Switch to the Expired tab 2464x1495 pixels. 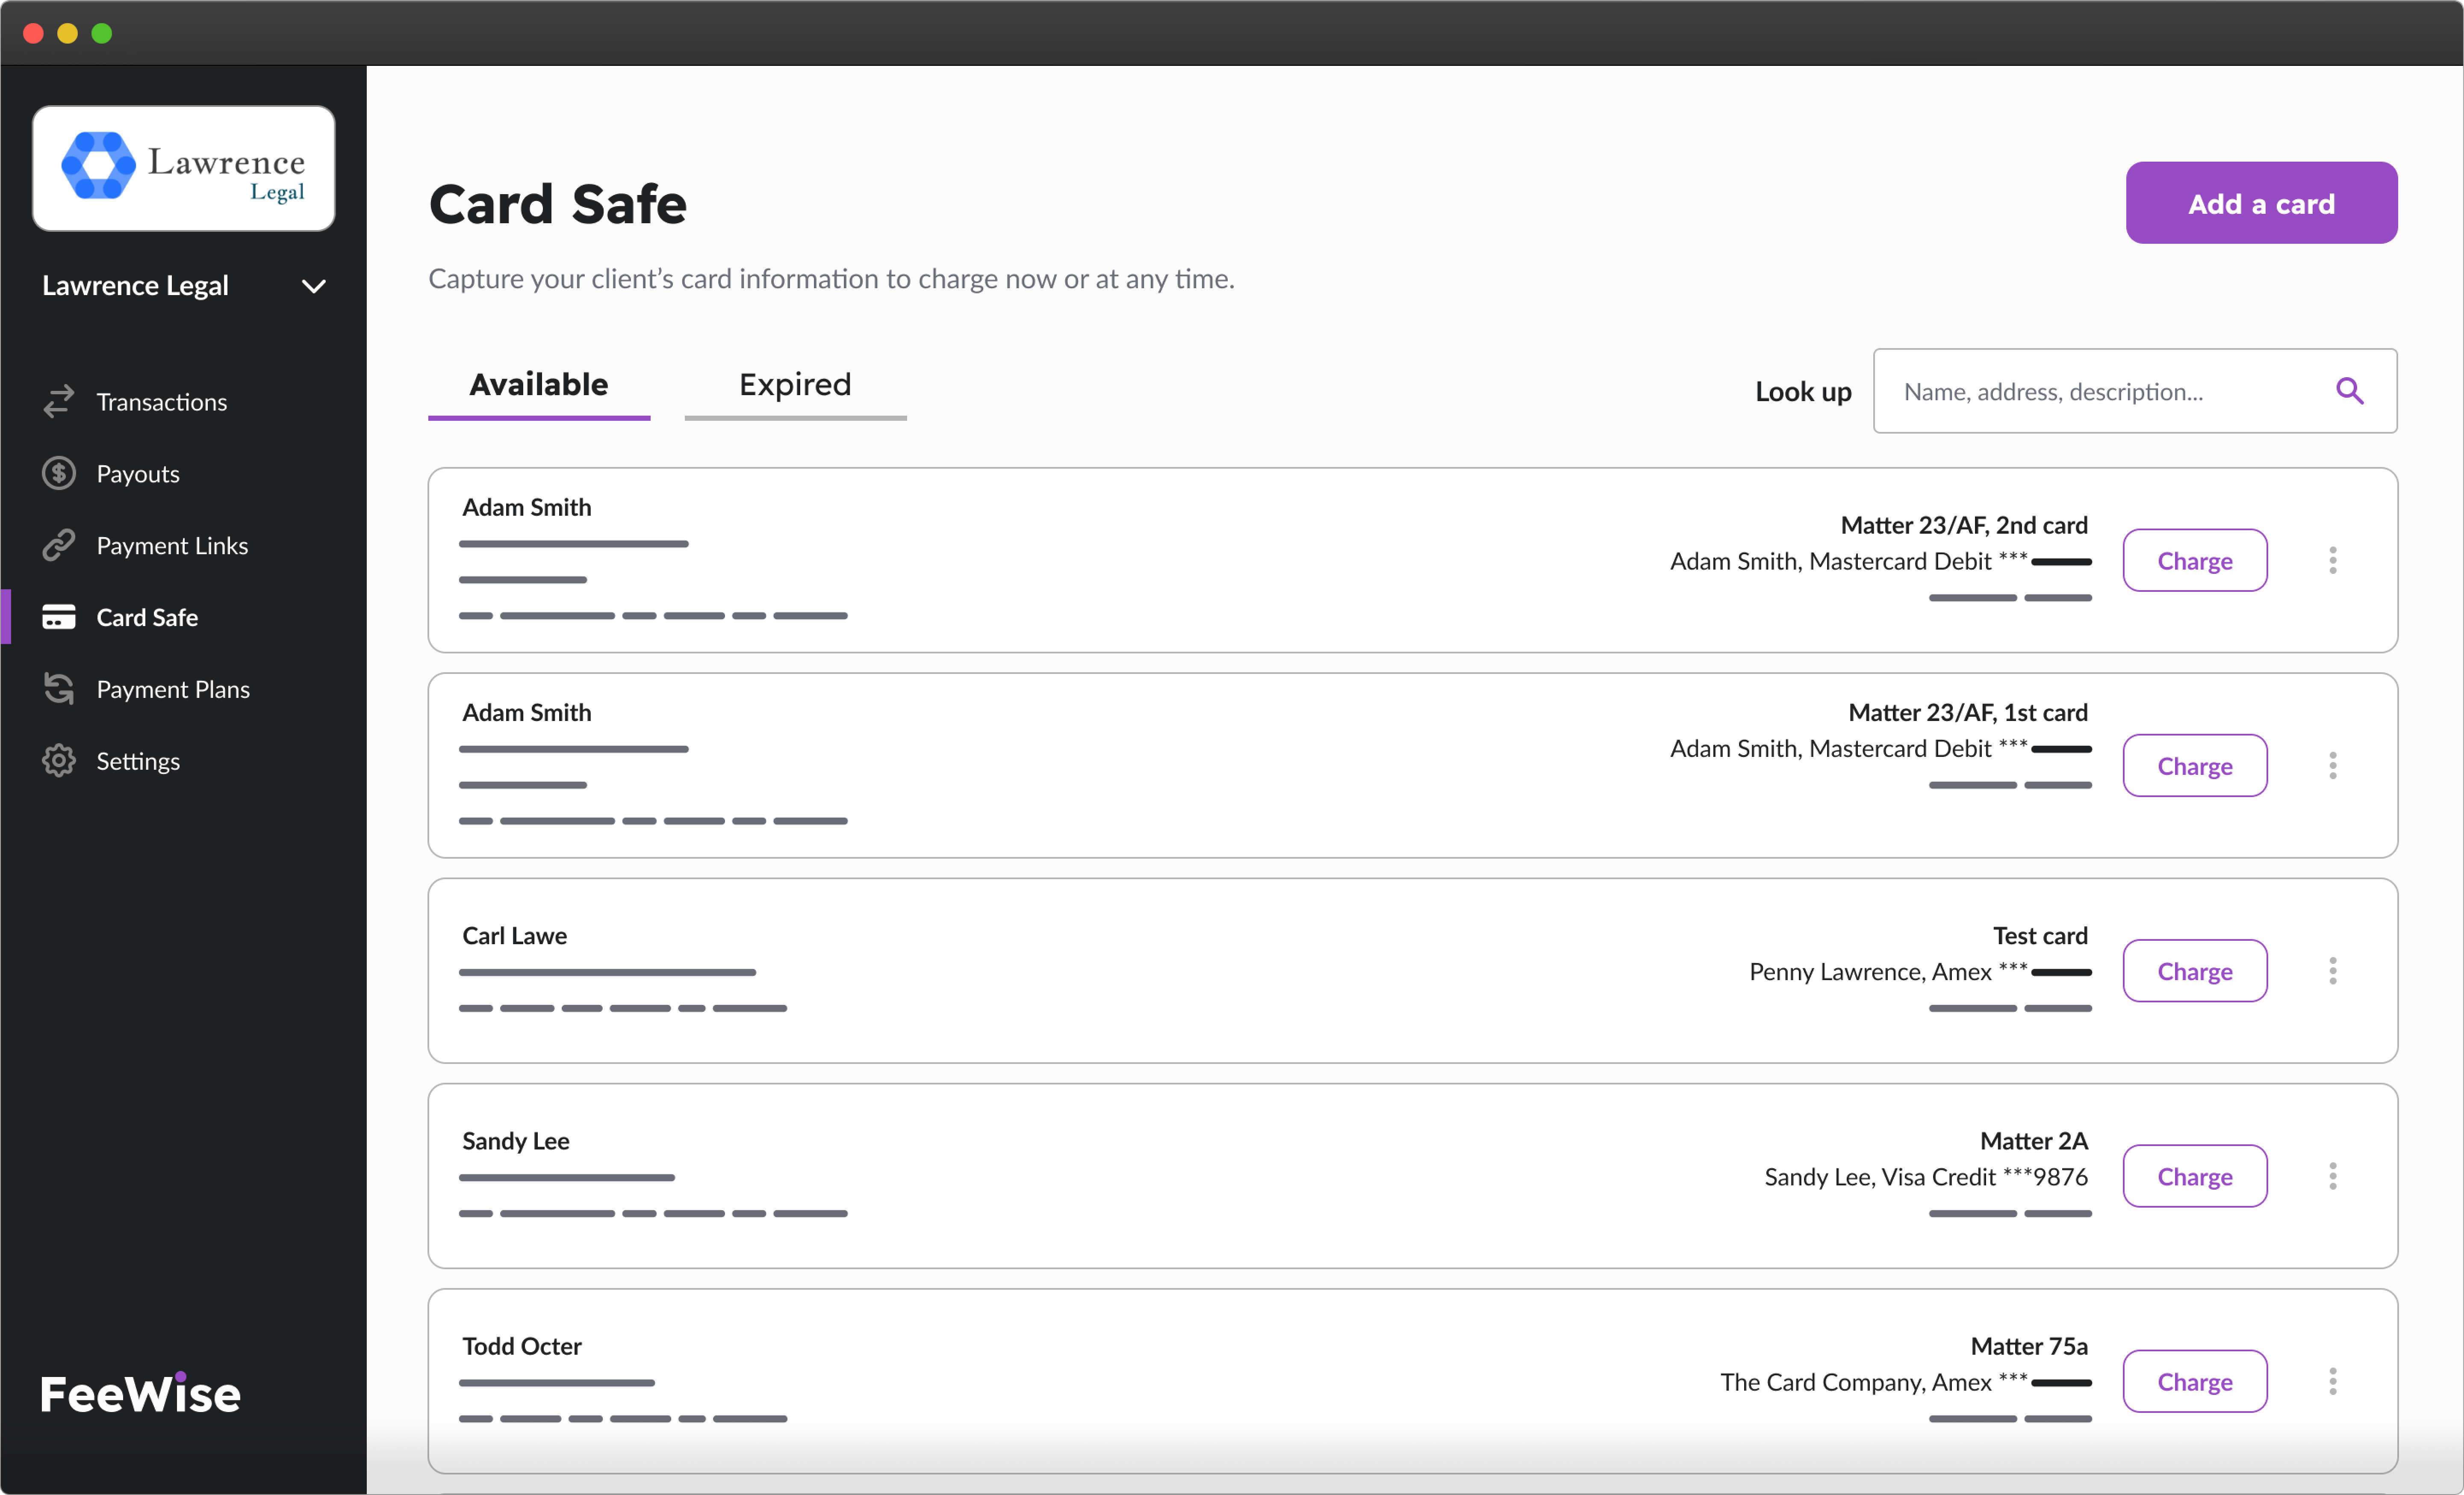click(795, 385)
